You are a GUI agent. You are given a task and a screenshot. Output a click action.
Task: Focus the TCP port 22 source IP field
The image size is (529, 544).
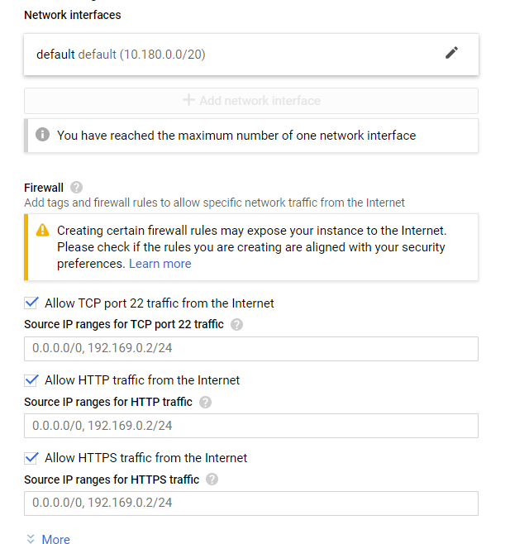click(251, 349)
